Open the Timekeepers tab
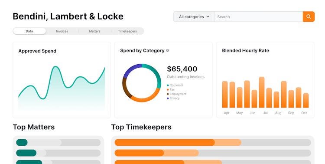Screen dimensions: 325x164 [x=127, y=31]
